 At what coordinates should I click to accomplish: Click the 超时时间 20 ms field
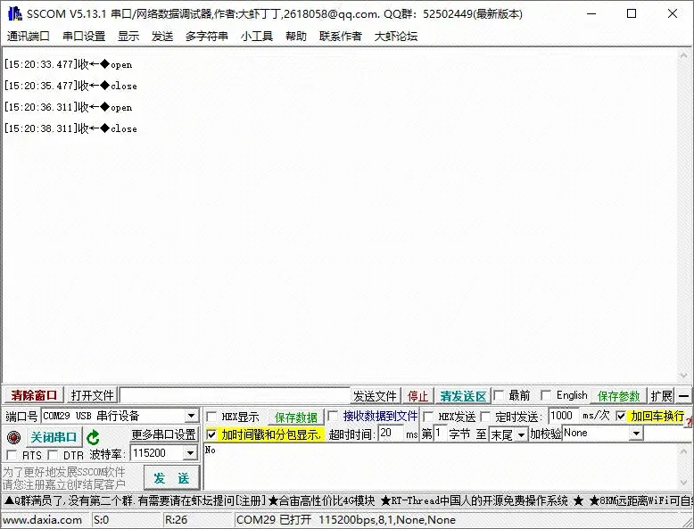[391, 434]
